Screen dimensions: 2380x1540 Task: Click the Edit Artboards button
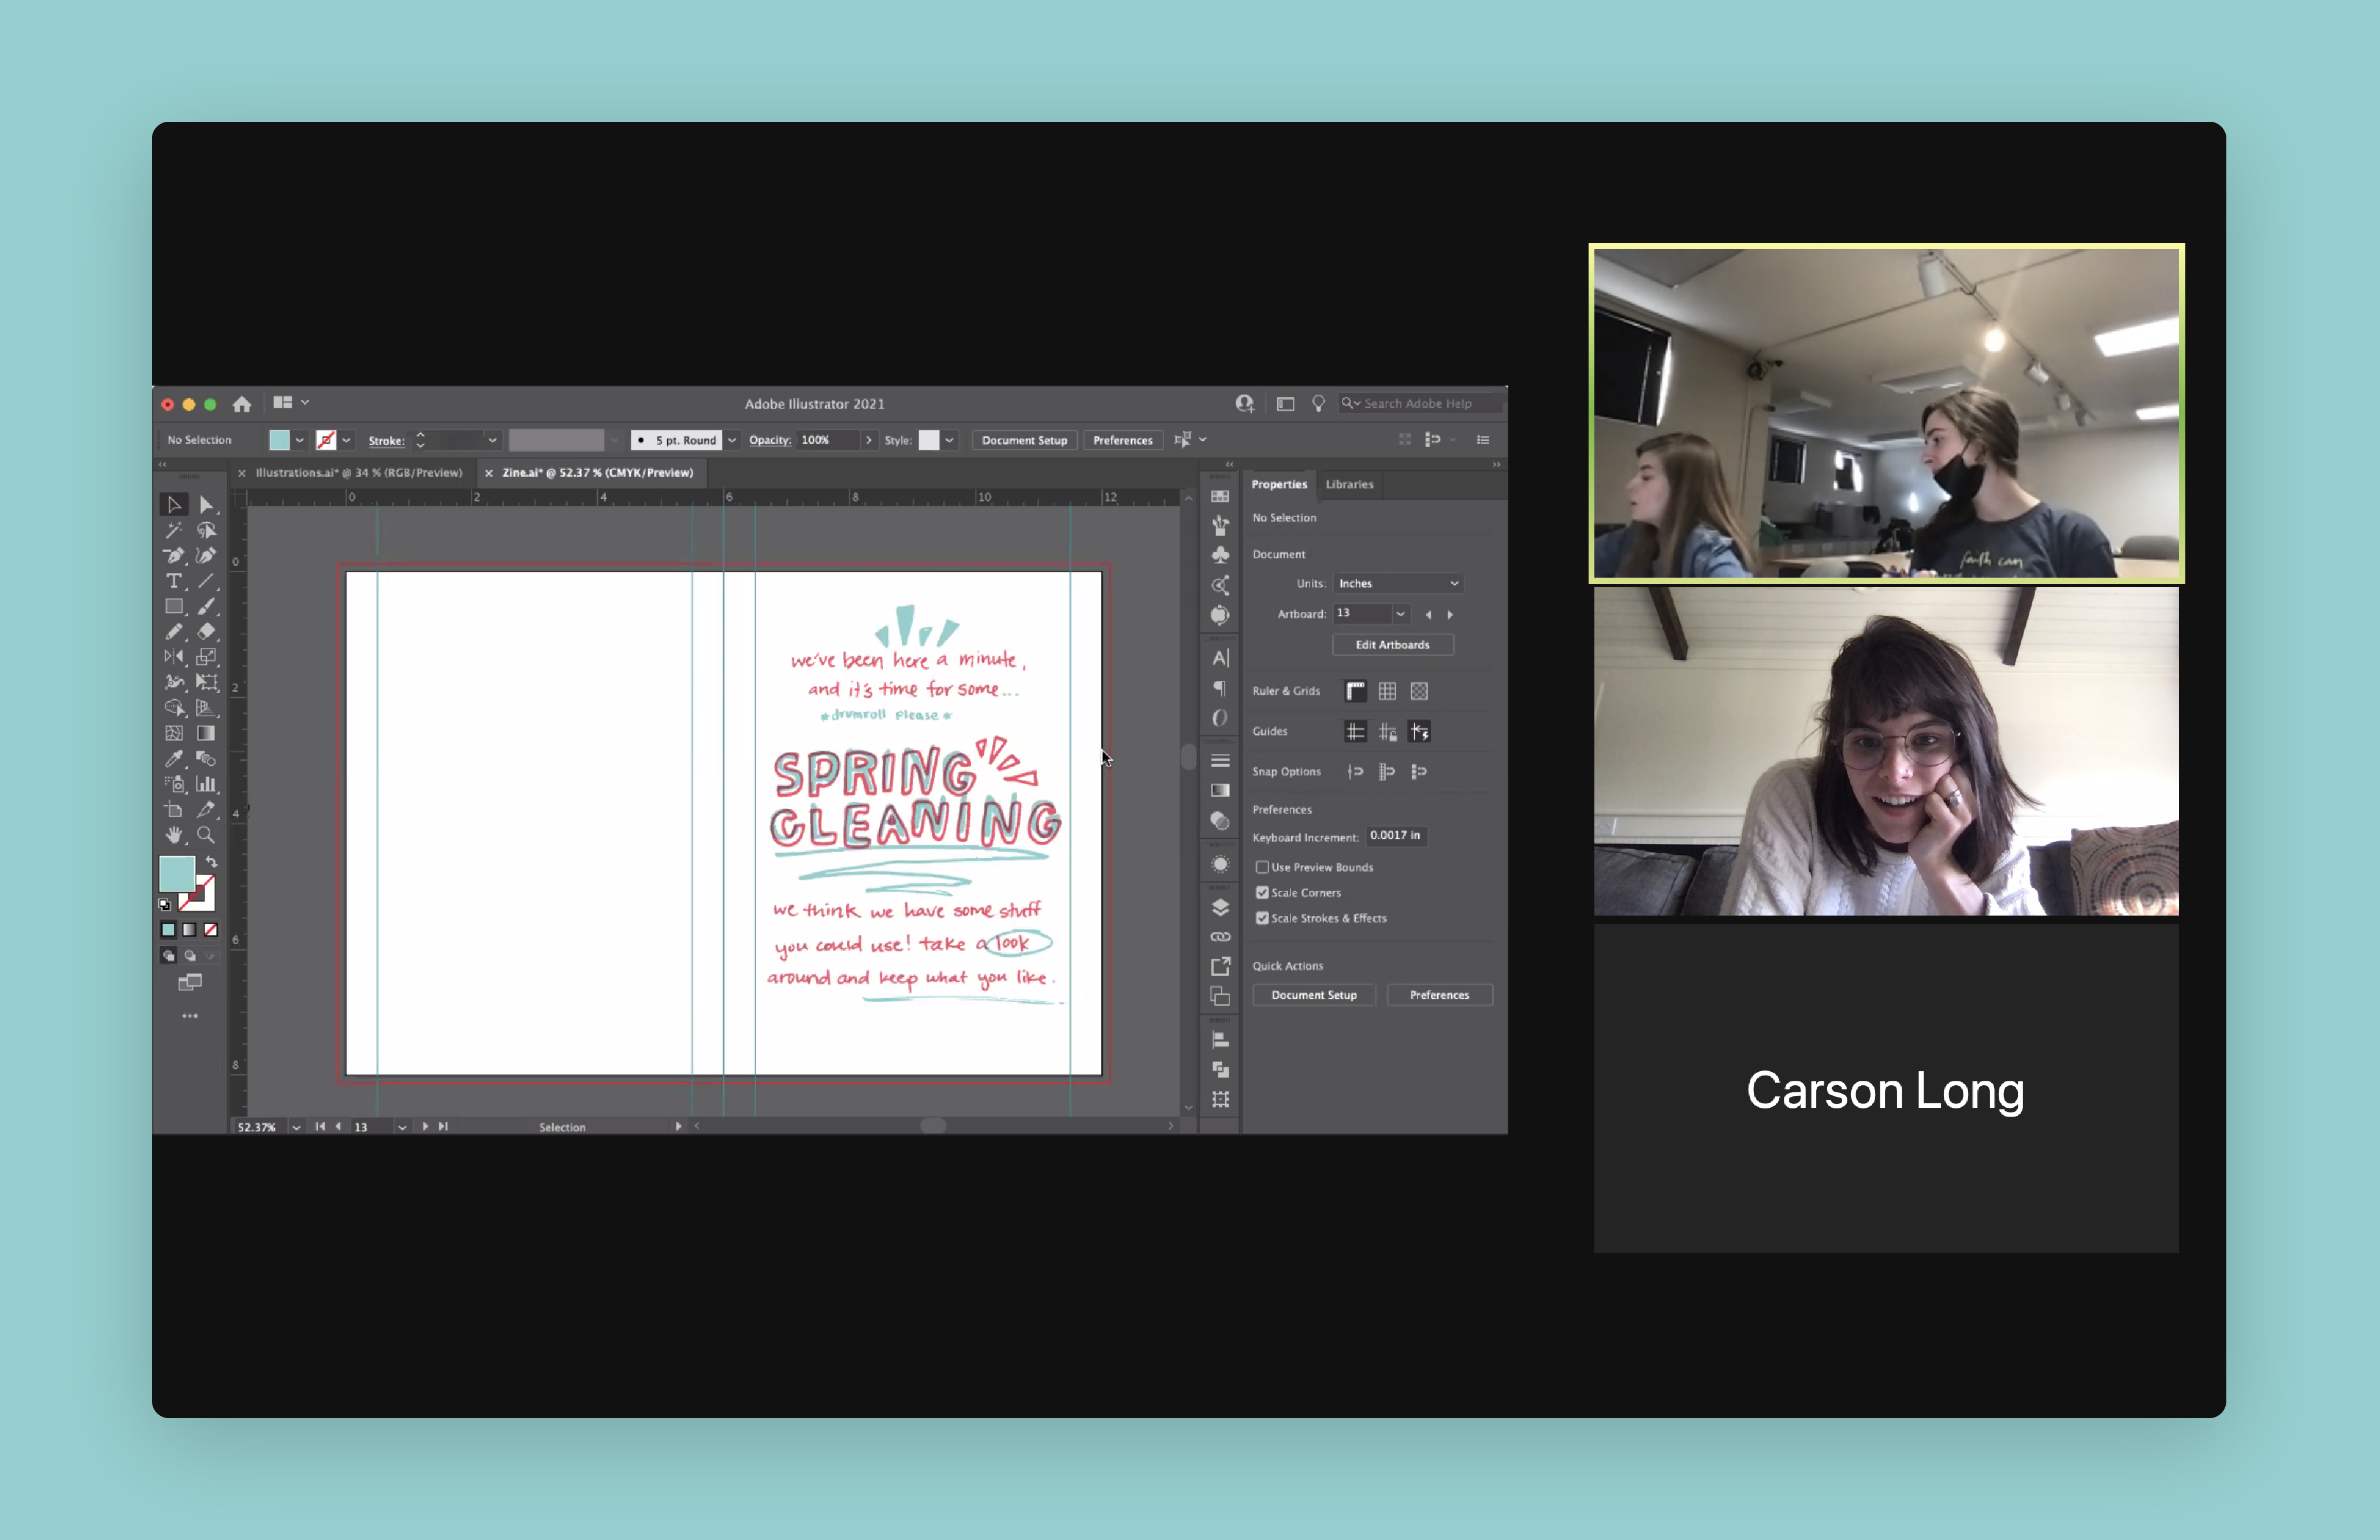click(x=1392, y=645)
